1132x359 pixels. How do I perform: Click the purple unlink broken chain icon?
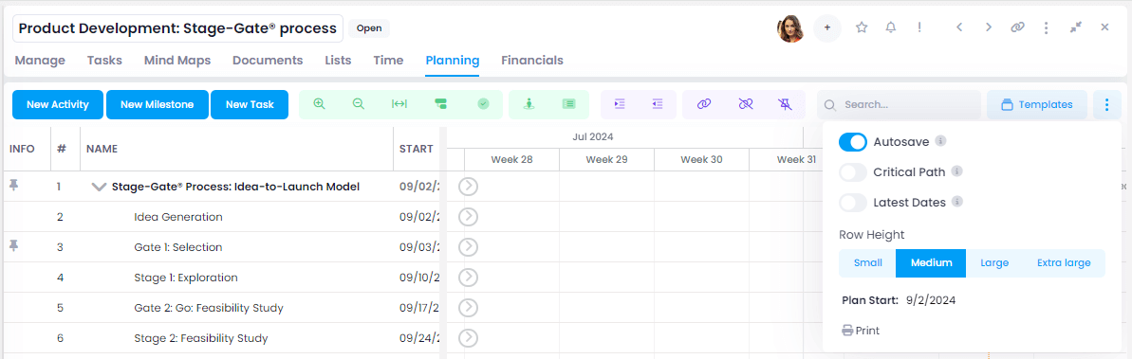click(x=746, y=104)
